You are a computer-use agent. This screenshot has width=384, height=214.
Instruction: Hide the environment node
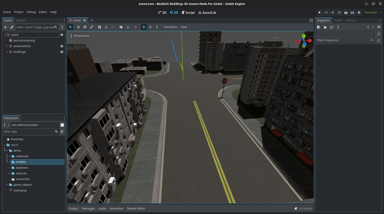(x=62, y=46)
